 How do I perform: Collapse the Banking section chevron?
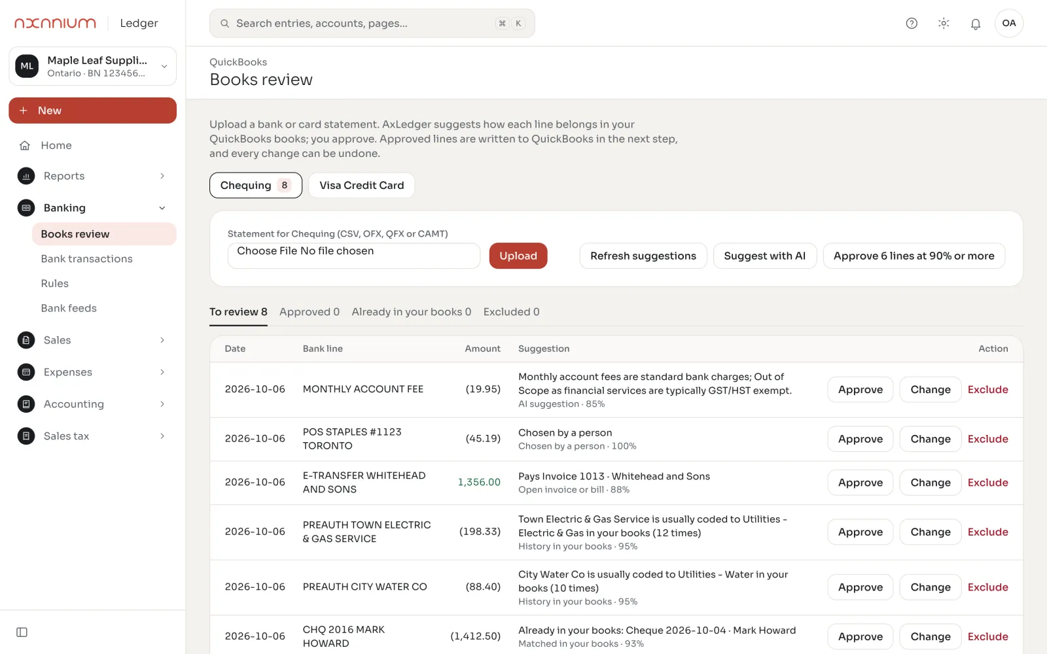[x=162, y=208]
